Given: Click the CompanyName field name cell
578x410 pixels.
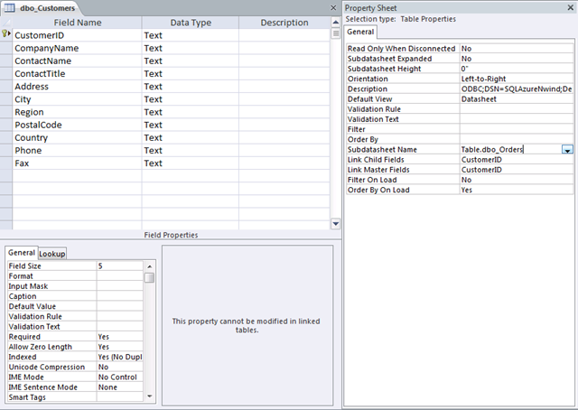Looking at the screenshot, I should pyautogui.click(x=76, y=48).
